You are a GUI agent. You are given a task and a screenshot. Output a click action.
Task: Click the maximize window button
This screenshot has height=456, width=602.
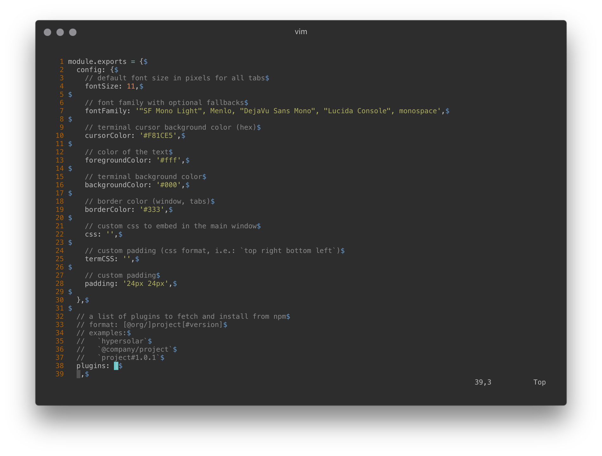point(73,32)
